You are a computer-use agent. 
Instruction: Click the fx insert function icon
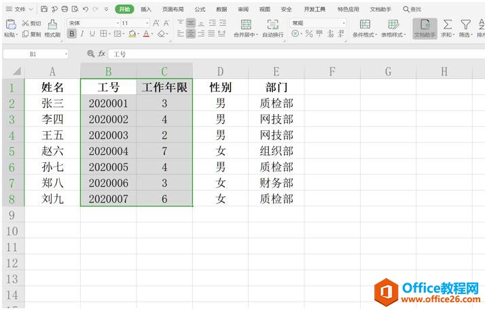click(101, 54)
